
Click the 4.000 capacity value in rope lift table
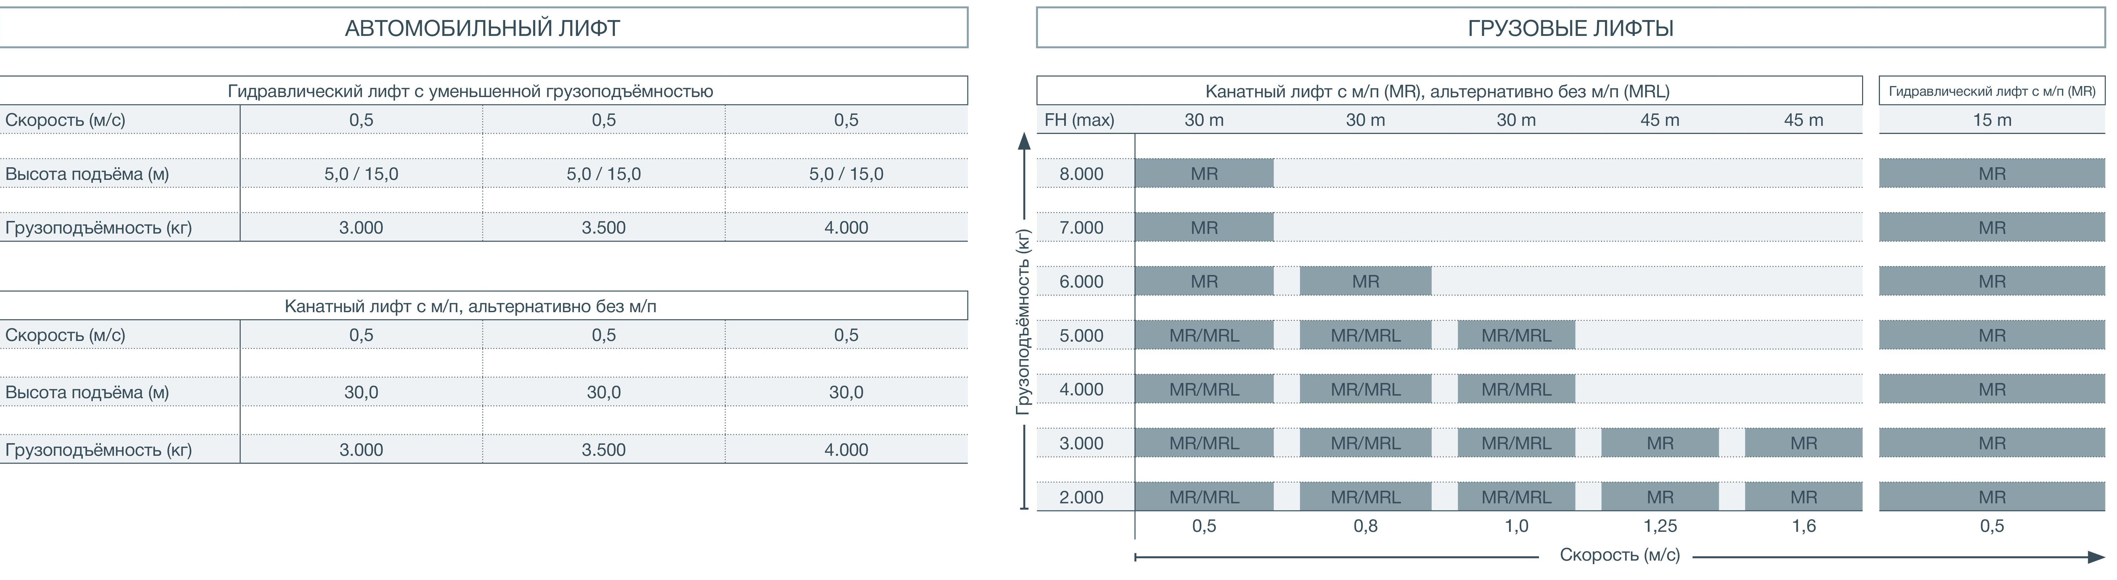(846, 449)
